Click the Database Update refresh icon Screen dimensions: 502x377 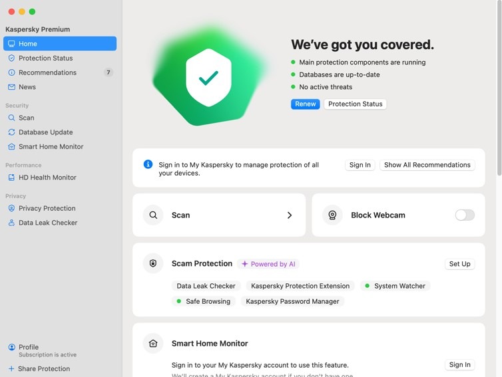point(11,132)
